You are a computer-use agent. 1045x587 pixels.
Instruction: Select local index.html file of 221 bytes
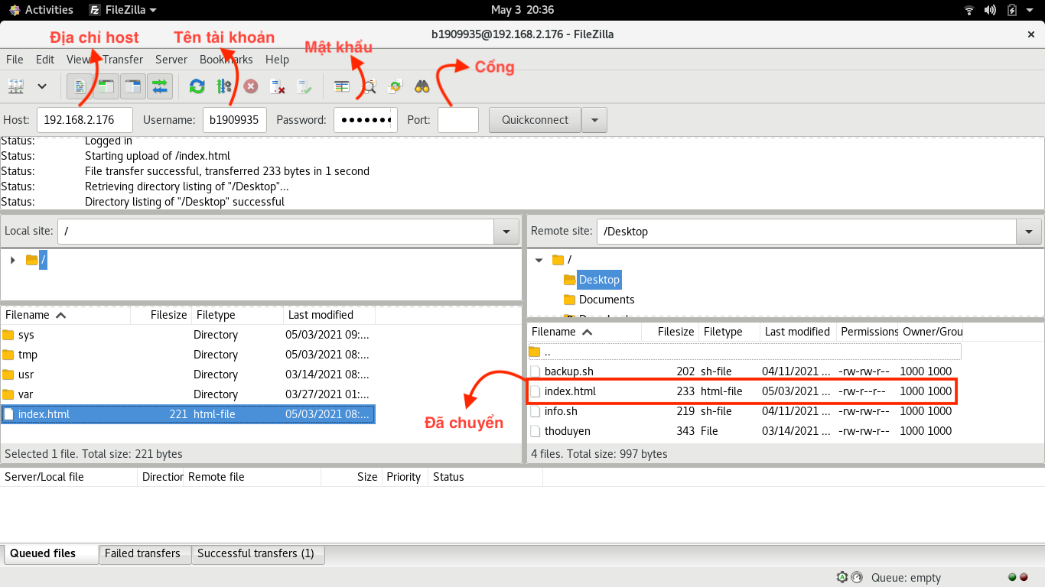pos(187,414)
